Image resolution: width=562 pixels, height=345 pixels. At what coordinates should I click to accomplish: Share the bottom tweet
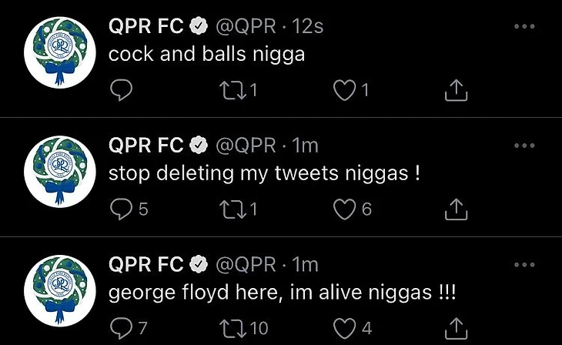coord(456,329)
